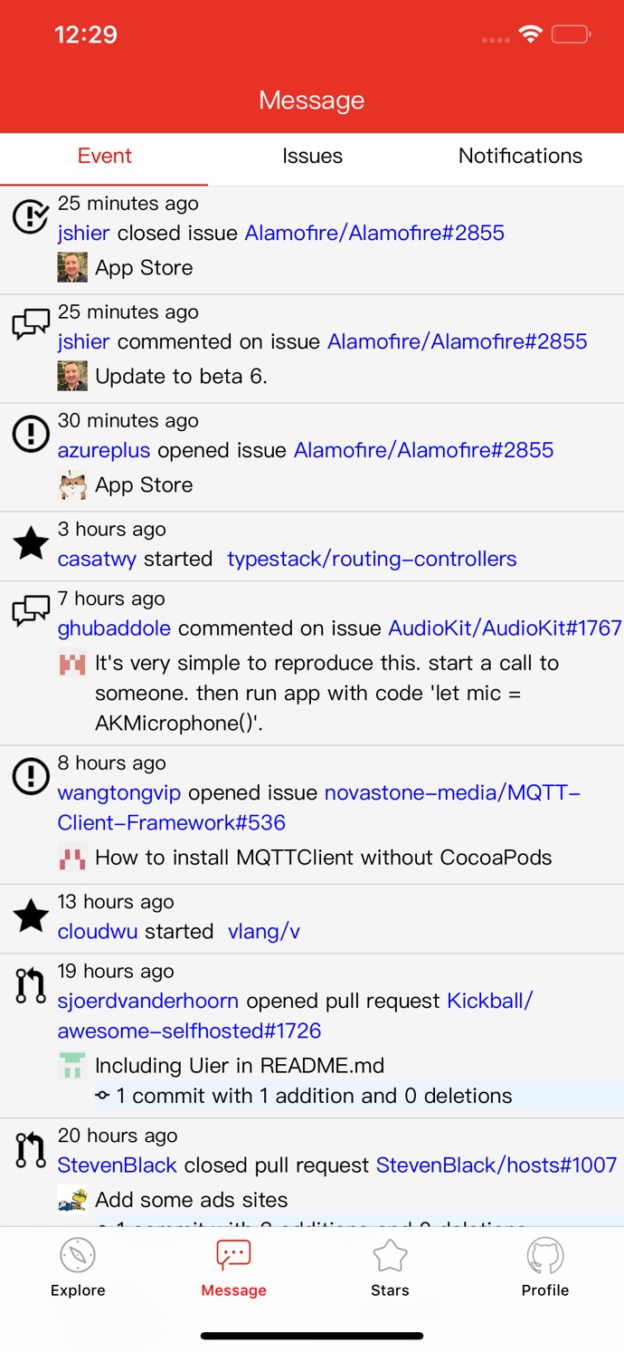624x1352 pixels.
Task: Open the AudioKit/AudioKit#1767 issue link
Action: (505, 628)
